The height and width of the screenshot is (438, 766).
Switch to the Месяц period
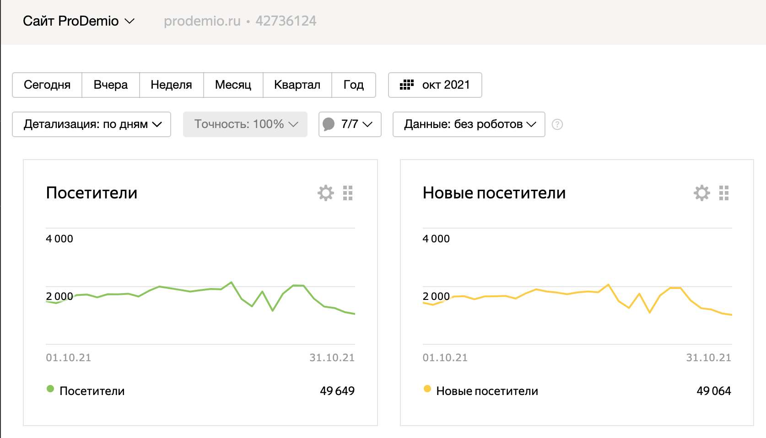pyautogui.click(x=233, y=85)
